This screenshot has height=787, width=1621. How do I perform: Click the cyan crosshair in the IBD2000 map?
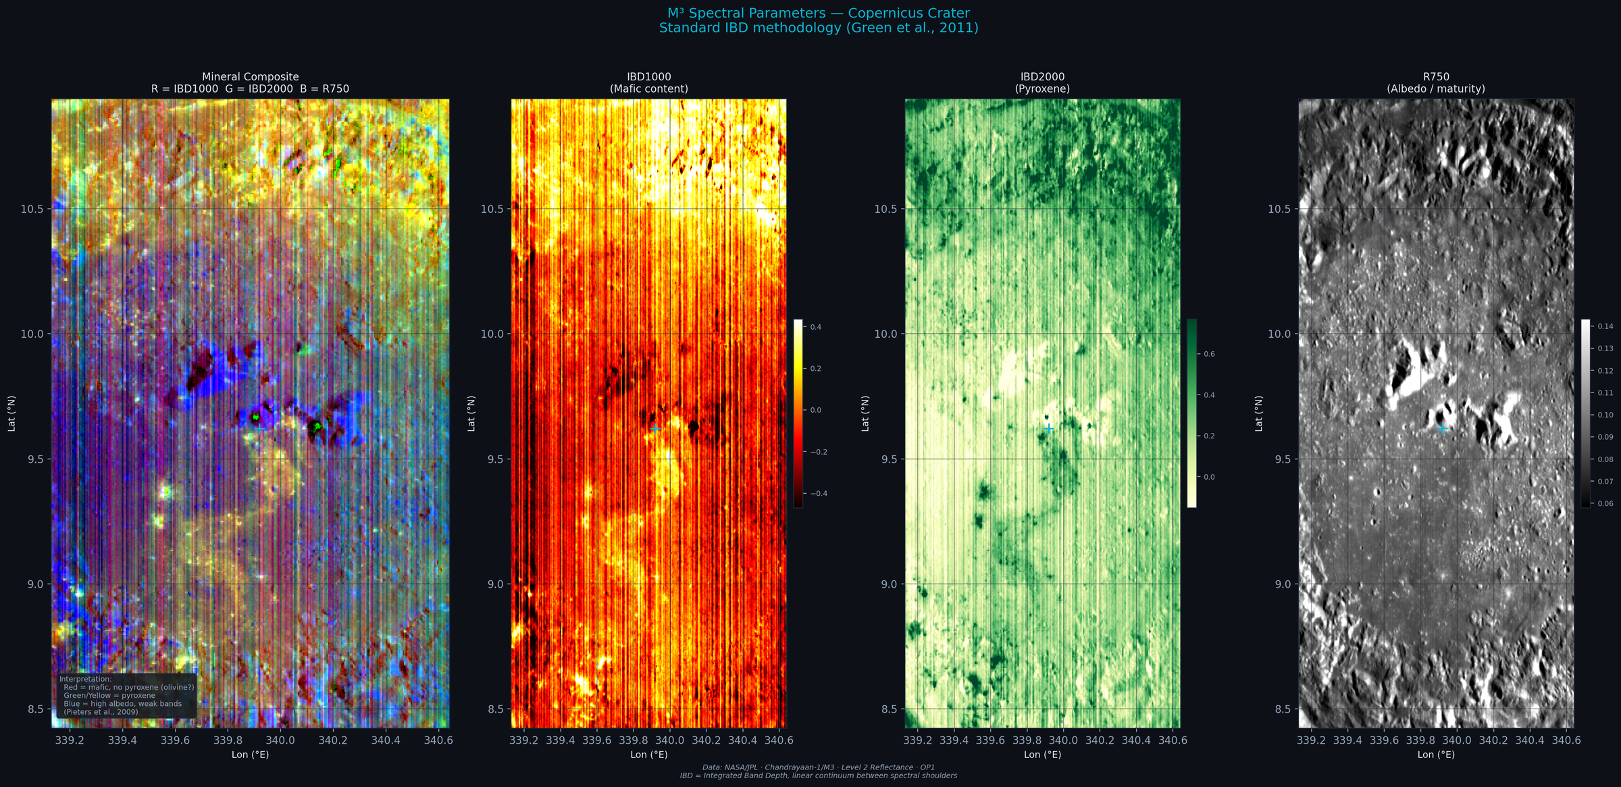point(1049,428)
